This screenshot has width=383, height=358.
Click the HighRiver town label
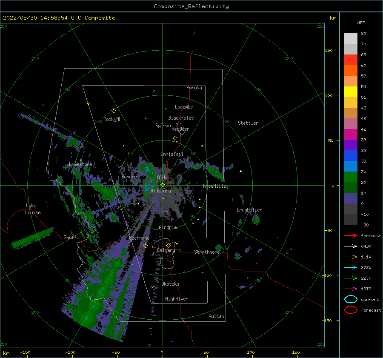(x=176, y=299)
